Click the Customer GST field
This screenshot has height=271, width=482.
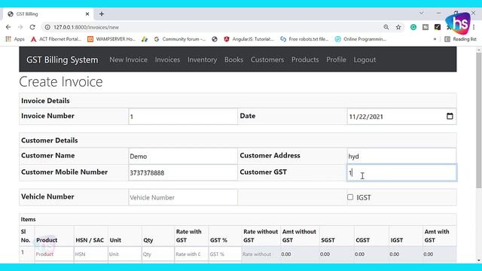[401, 172]
